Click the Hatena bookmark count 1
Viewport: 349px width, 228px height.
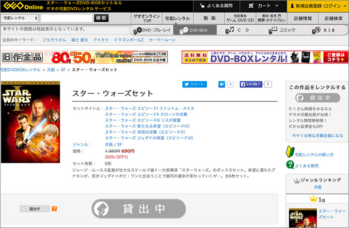tap(230, 84)
